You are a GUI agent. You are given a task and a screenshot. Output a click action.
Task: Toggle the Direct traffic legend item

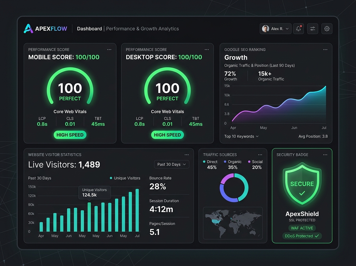tap(210, 162)
